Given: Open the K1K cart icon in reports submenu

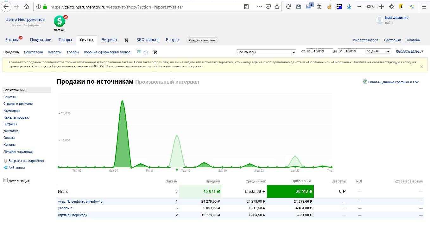Looking at the screenshot, I should (x=138, y=52).
